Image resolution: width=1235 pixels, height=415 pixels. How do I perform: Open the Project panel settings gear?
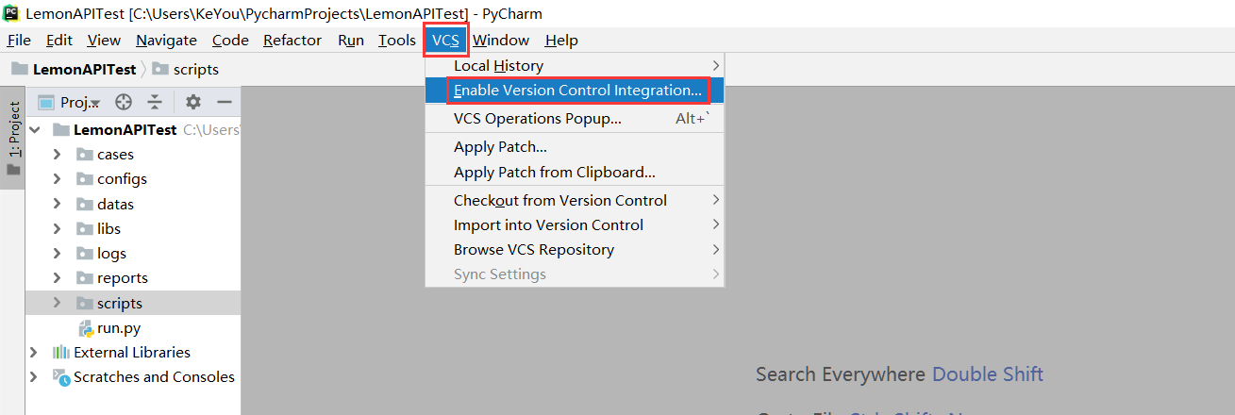coord(193,102)
